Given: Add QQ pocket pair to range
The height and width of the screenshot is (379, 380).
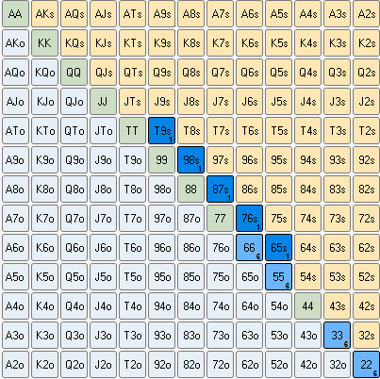Looking at the screenshot, I should [x=74, y=72].
